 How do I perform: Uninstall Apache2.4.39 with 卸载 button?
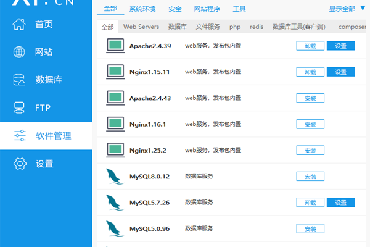pyautogui.click(x=310, y=46)
